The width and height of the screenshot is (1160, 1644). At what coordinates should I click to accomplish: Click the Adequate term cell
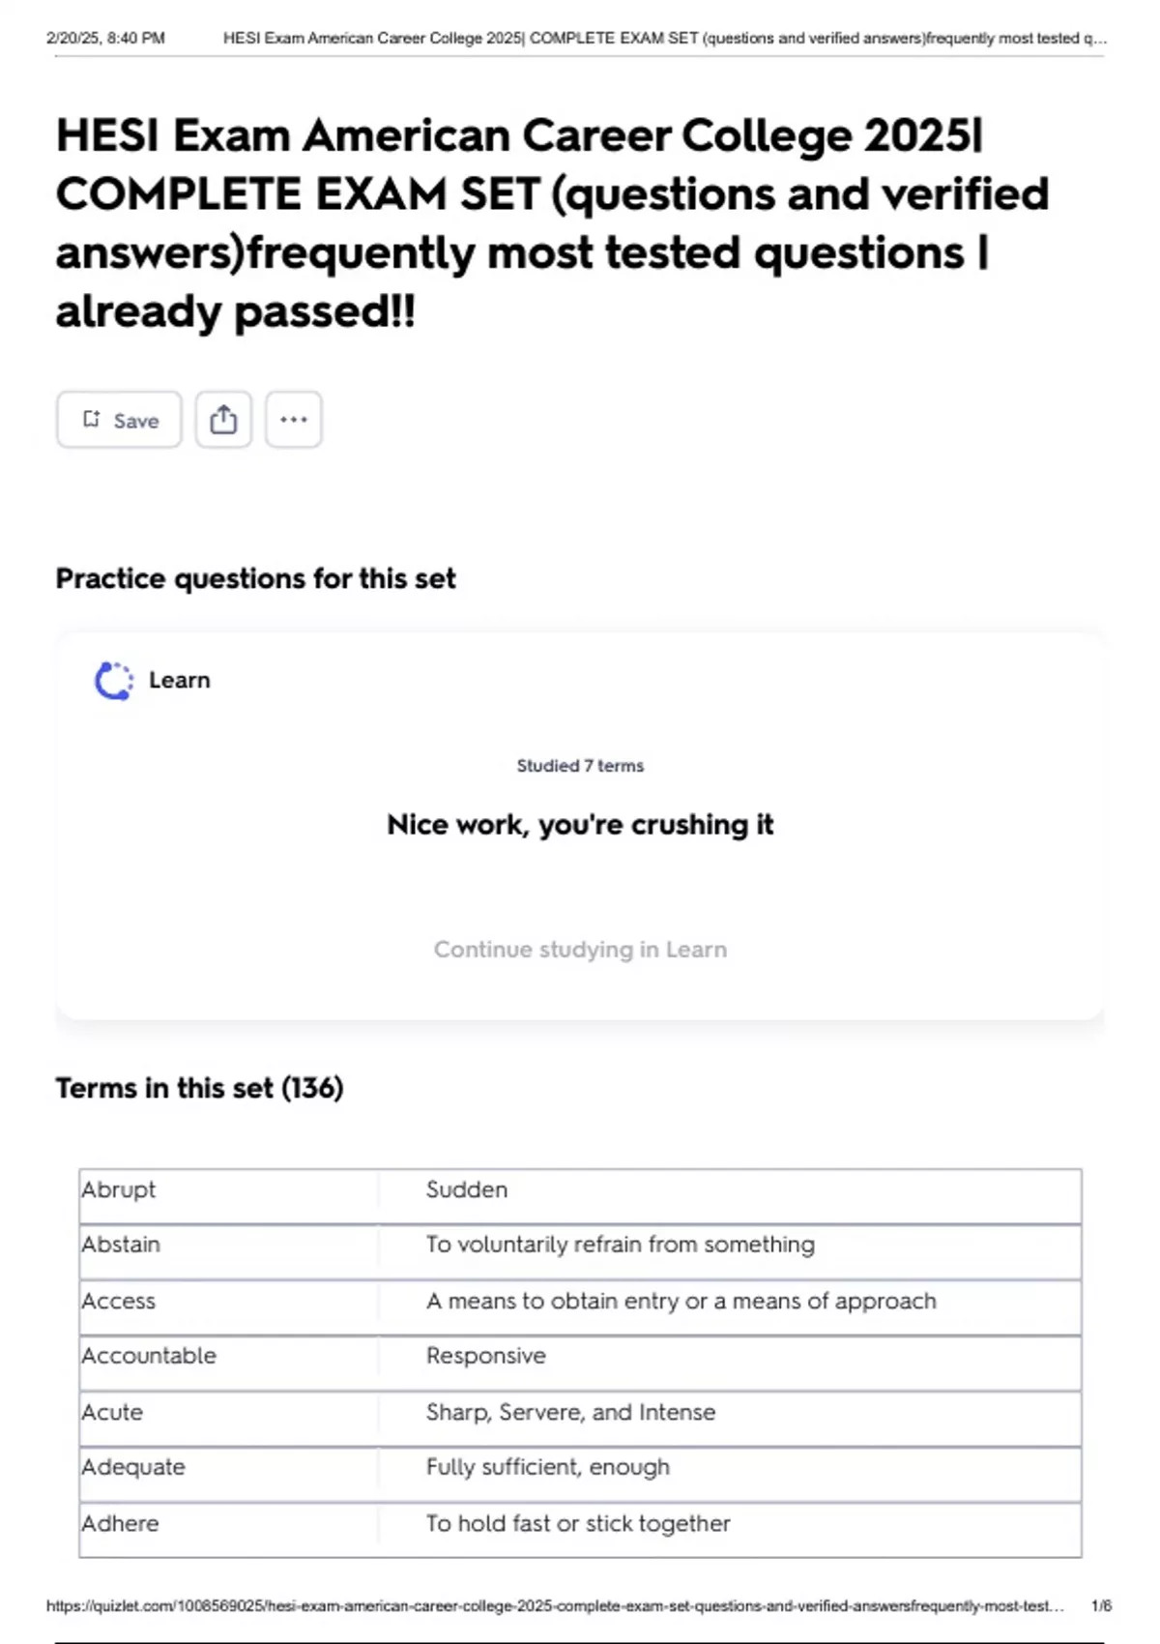(x=133, y=1467)
